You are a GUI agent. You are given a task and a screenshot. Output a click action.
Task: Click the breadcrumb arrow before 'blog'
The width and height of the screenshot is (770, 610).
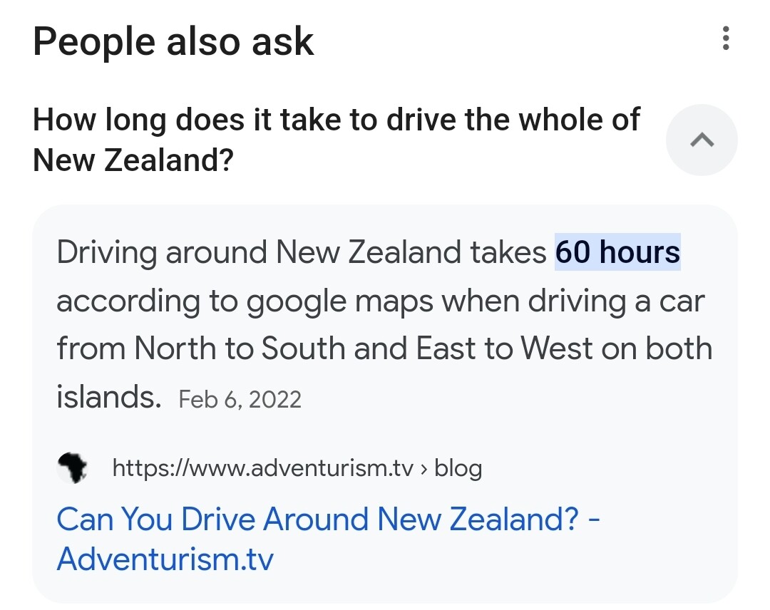pos(423,469)
